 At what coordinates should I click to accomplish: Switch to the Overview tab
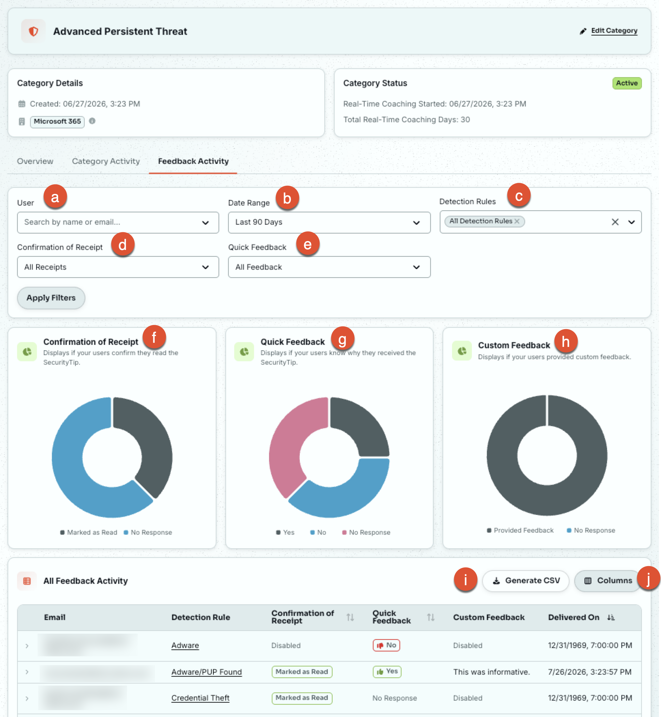click(x=35, y=161)
